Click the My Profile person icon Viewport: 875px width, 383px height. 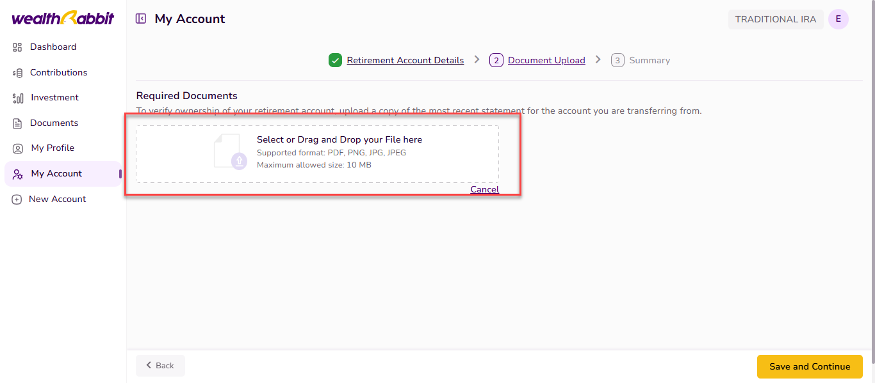[x=17, y=148]
